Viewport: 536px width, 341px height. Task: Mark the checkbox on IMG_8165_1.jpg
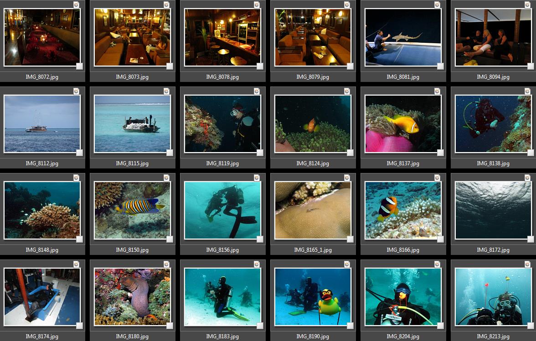(x=350, y=239)
